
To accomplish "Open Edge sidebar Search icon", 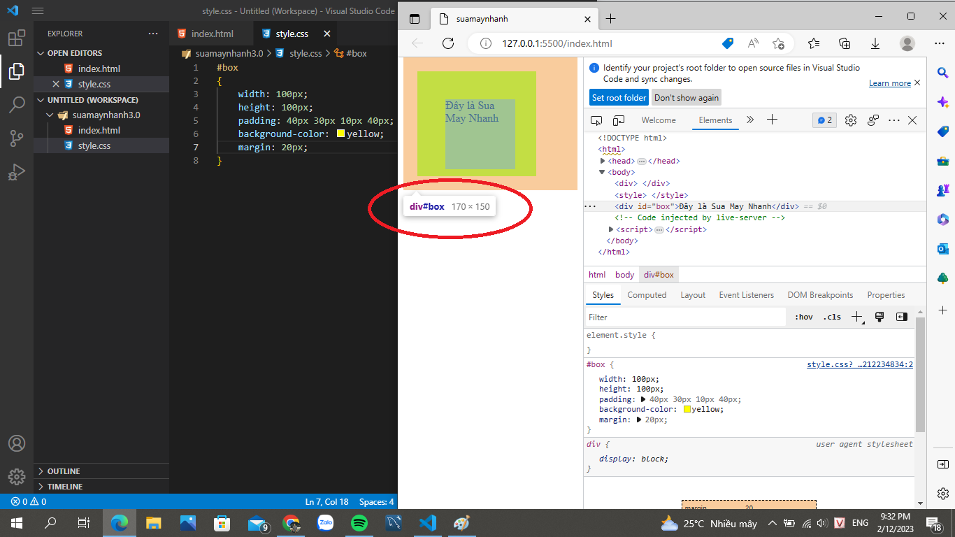I will 942,72.
